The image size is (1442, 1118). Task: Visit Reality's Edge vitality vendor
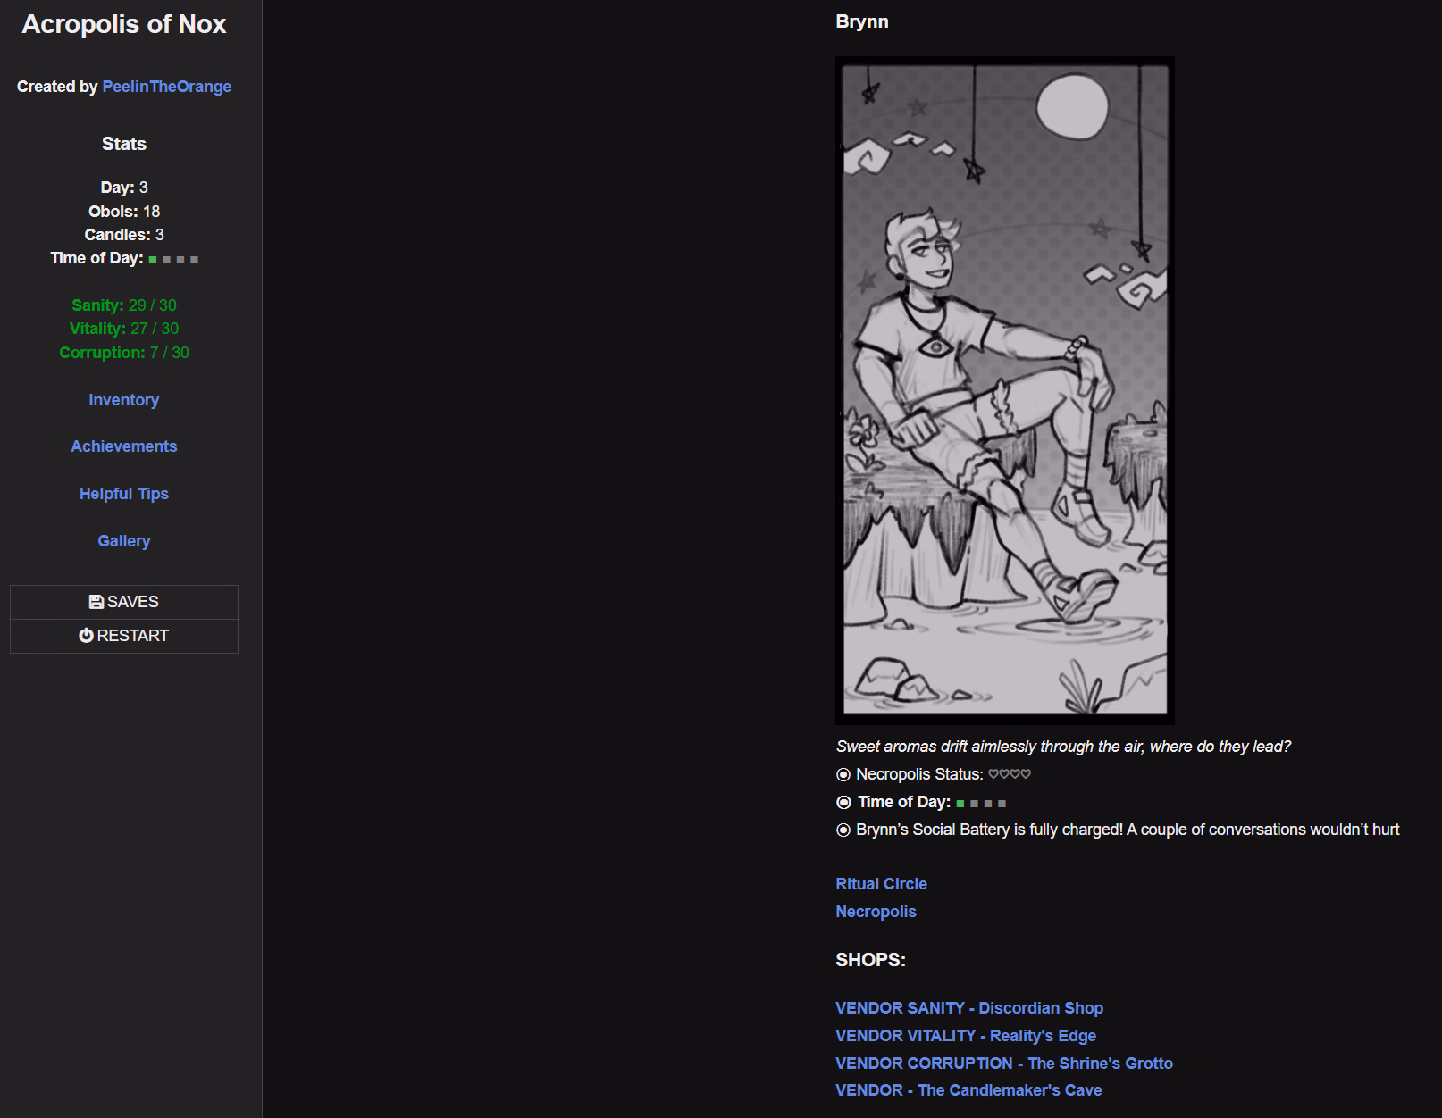[965, 1036]
